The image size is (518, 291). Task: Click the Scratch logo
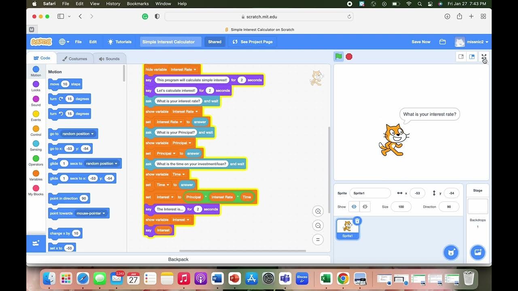(41, 42)
